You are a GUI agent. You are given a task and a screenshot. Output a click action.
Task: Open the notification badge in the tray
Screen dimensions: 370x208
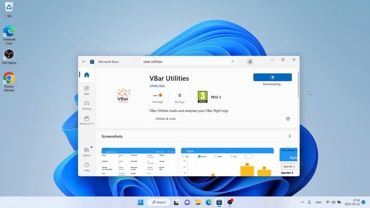click(364, 202)
